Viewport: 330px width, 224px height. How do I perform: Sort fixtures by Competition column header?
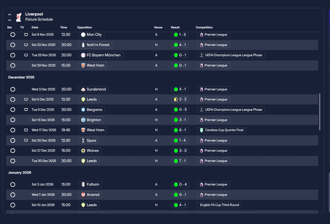pos(204,27)
